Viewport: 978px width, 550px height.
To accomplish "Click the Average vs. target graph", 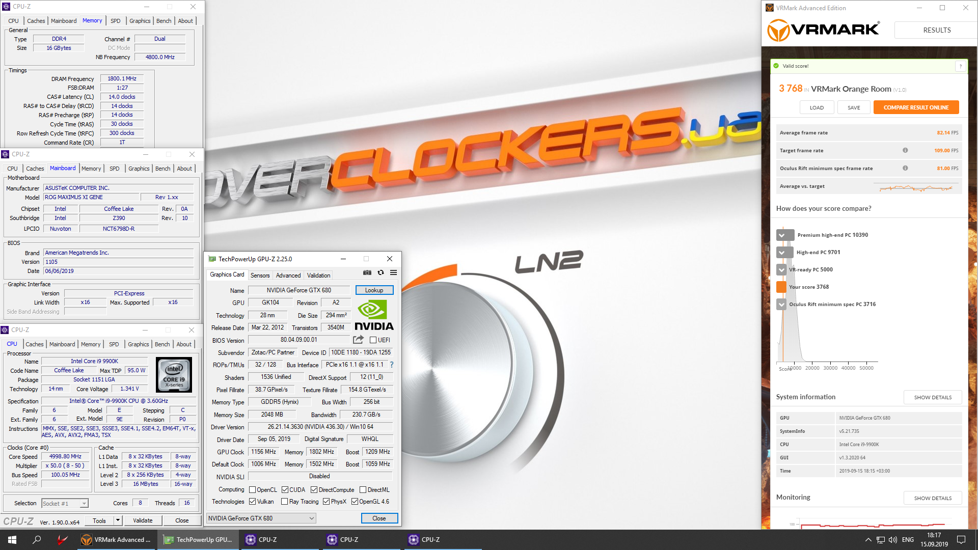I will (915, 187).
